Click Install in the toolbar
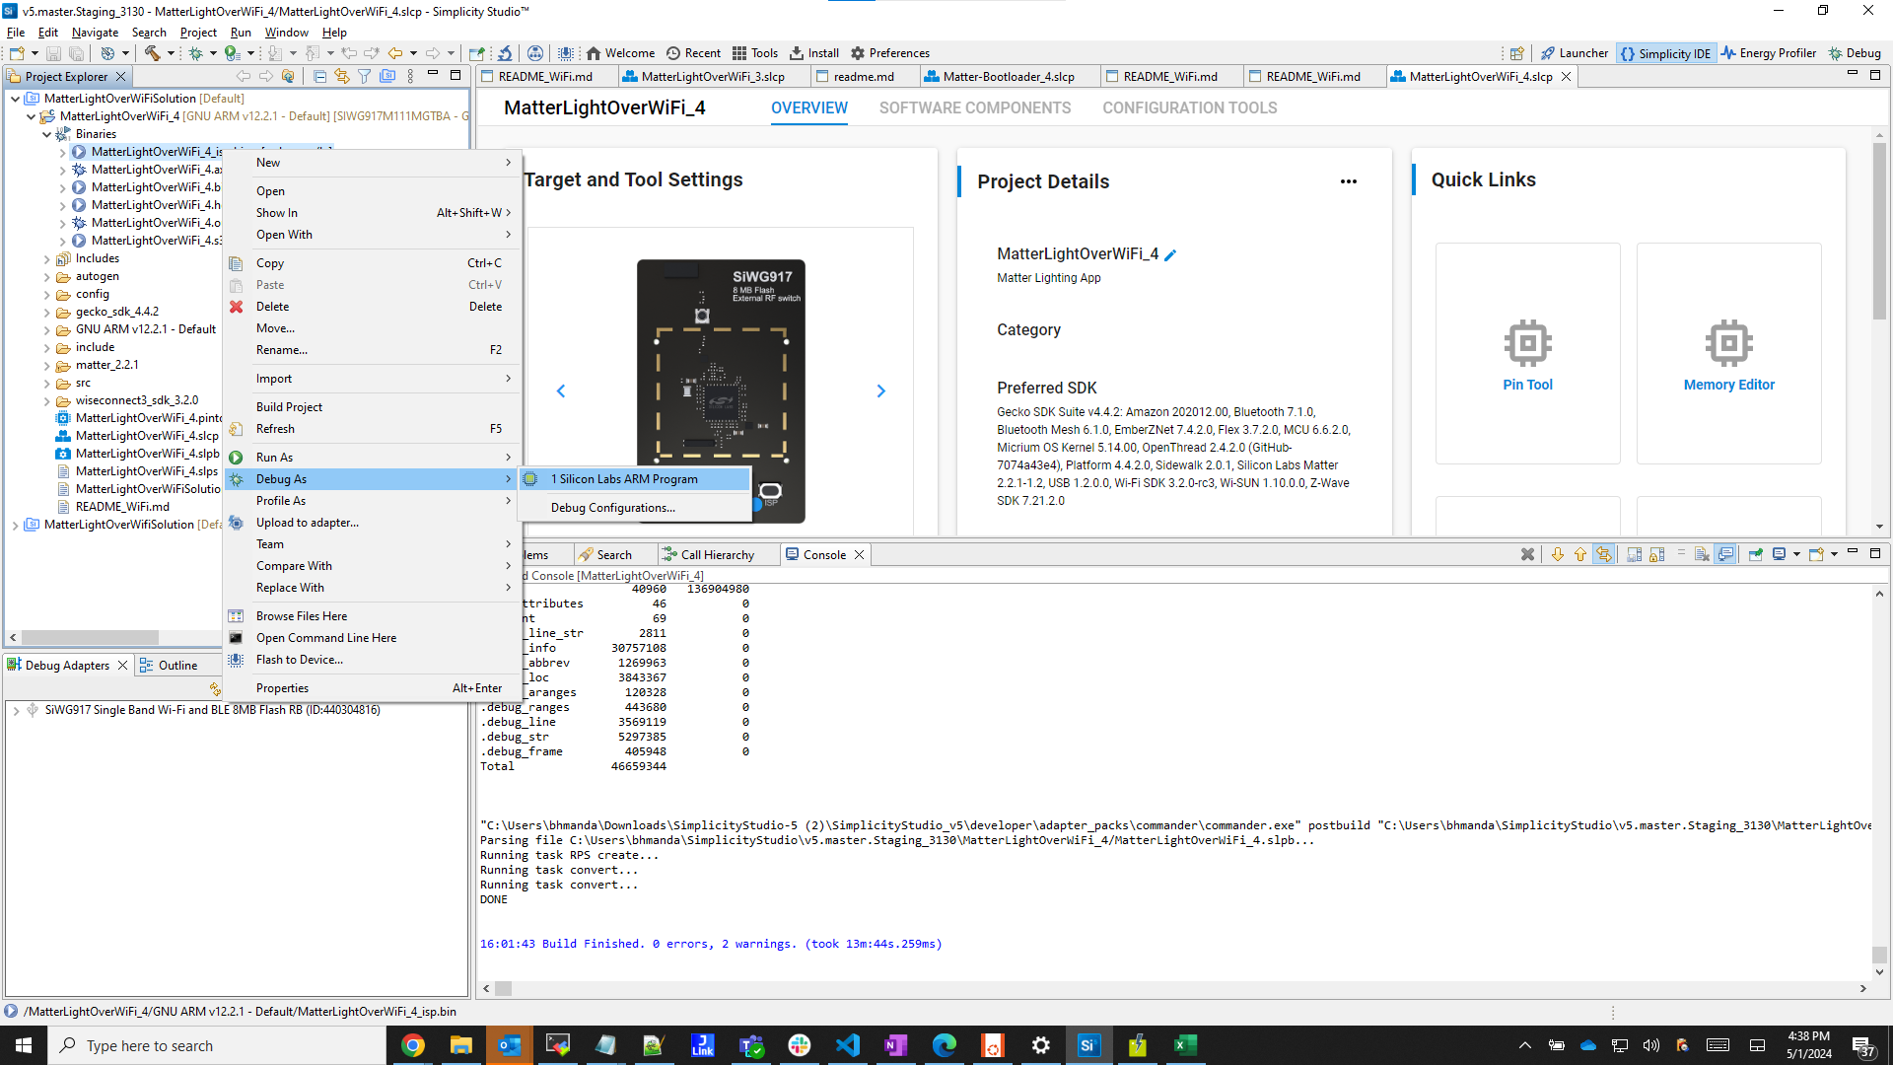This screenshot has width=1893, height=1065. coord(814,53)
